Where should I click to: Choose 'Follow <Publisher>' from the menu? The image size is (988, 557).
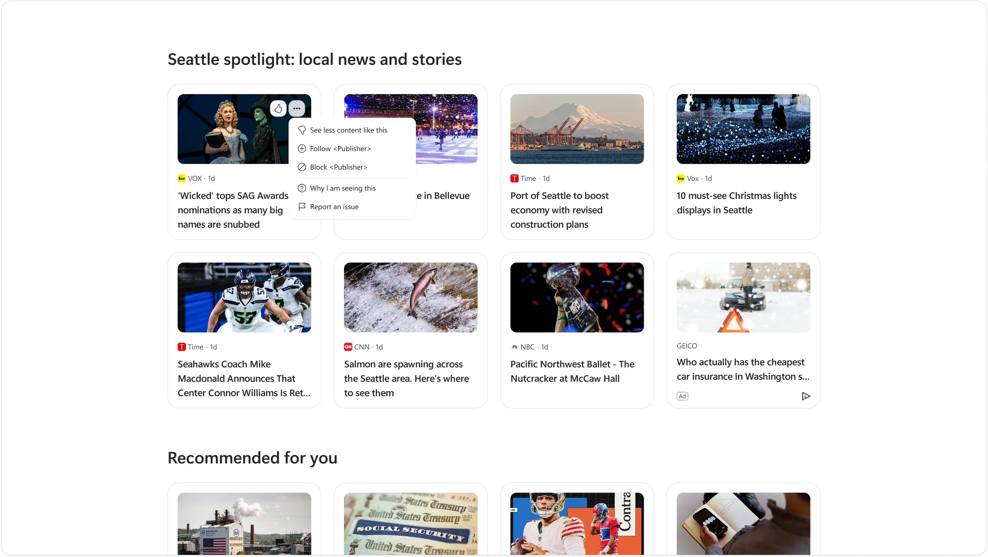pos(340,149)
